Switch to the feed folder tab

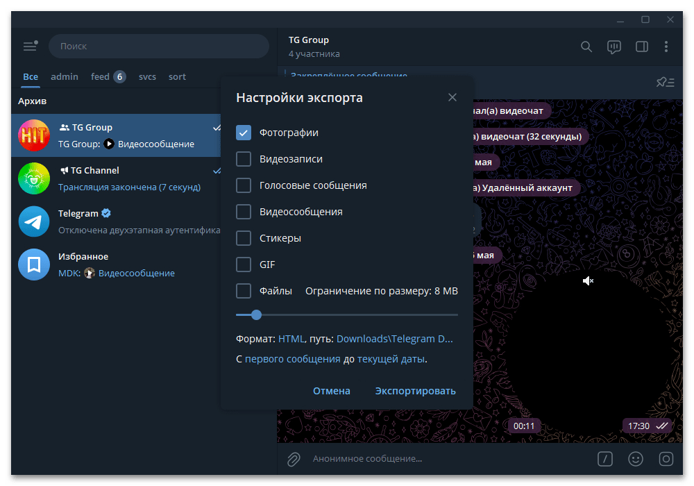pos(100,76)
